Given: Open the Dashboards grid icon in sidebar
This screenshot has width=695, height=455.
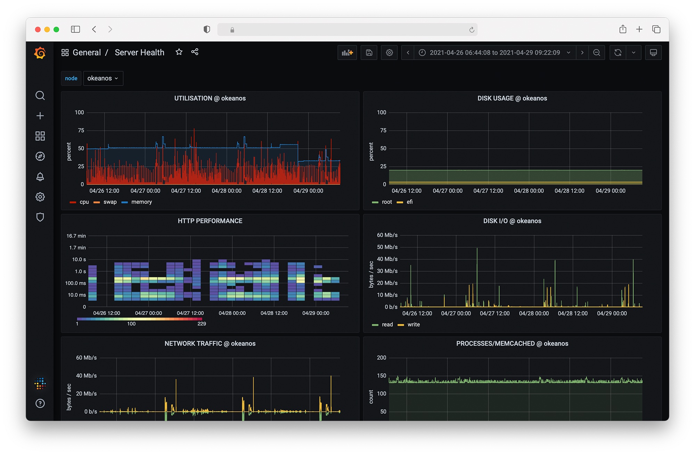Looking at the screenshot, I should tap(40, 136).
